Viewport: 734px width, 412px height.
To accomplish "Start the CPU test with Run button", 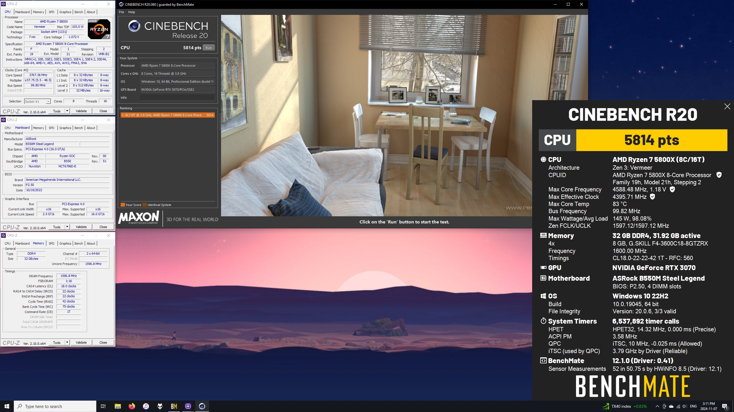I will point(208,48).
